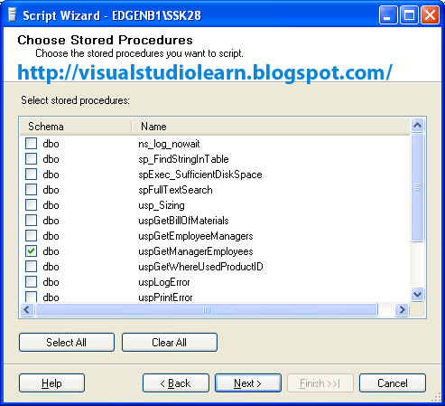
Task: Open Help for the wizard
Action: click(x=51, y=383)
